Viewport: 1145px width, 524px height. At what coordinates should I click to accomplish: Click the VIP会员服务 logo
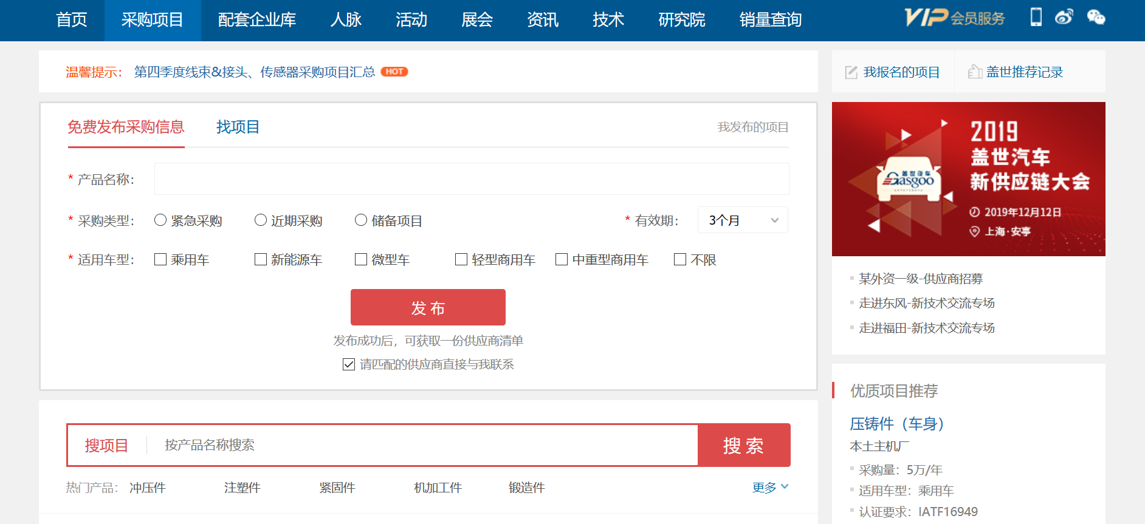[955, 18]
